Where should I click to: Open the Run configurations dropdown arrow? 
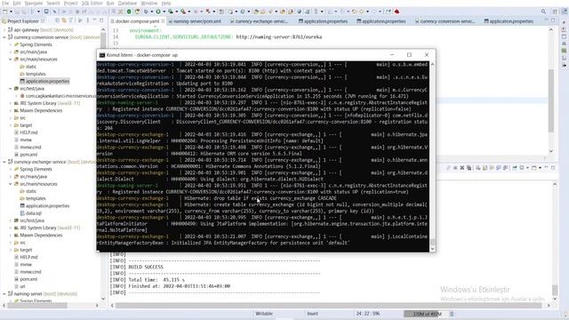click(x=164, y=12)
